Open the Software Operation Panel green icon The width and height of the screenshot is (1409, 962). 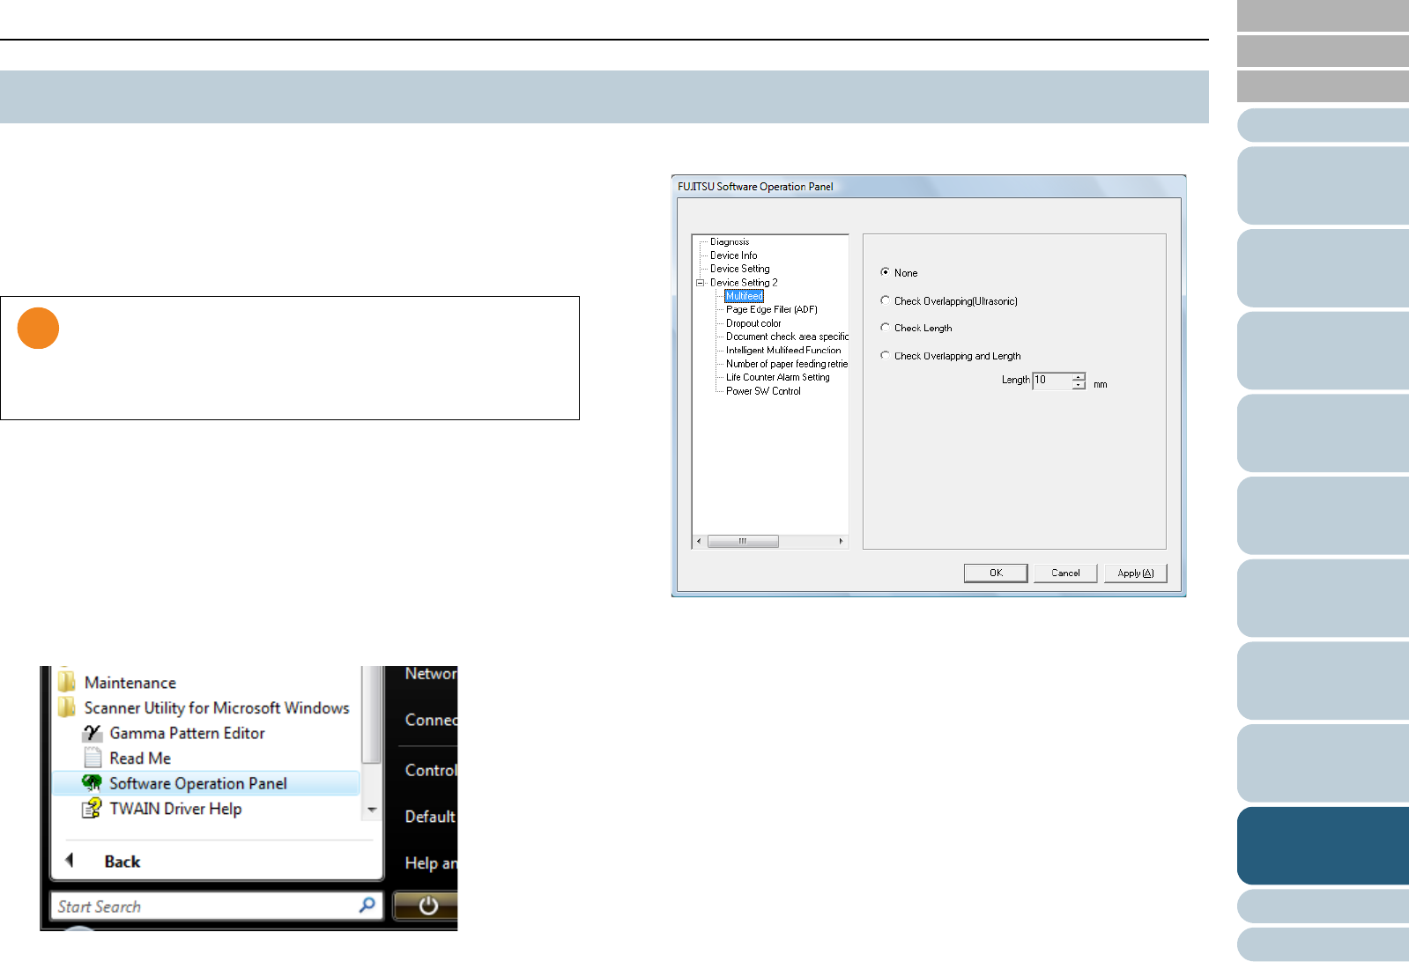pyautogui.click(x=92, y=783)
